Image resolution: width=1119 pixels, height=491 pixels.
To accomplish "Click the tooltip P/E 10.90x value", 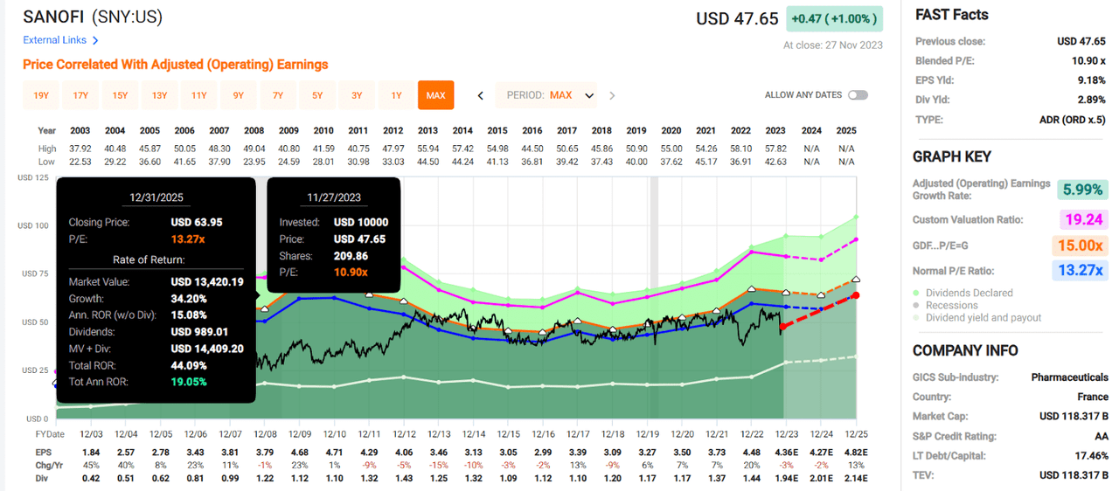I will [351, 273].
